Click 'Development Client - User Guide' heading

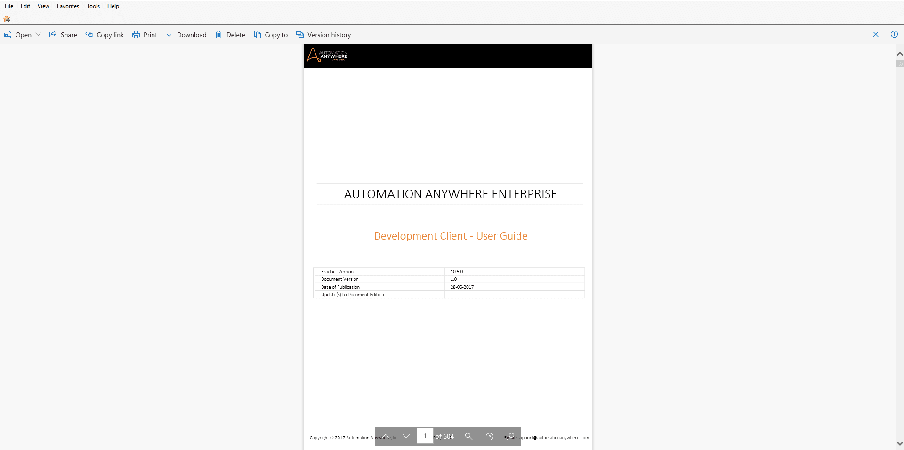451,236
